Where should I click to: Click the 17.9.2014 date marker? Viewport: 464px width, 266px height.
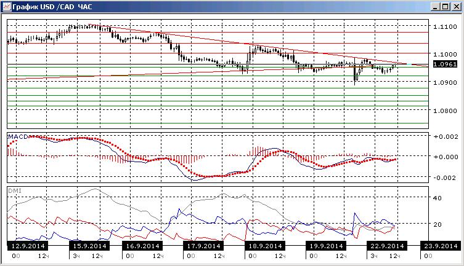pyautogui.click(x=203, y=246)
